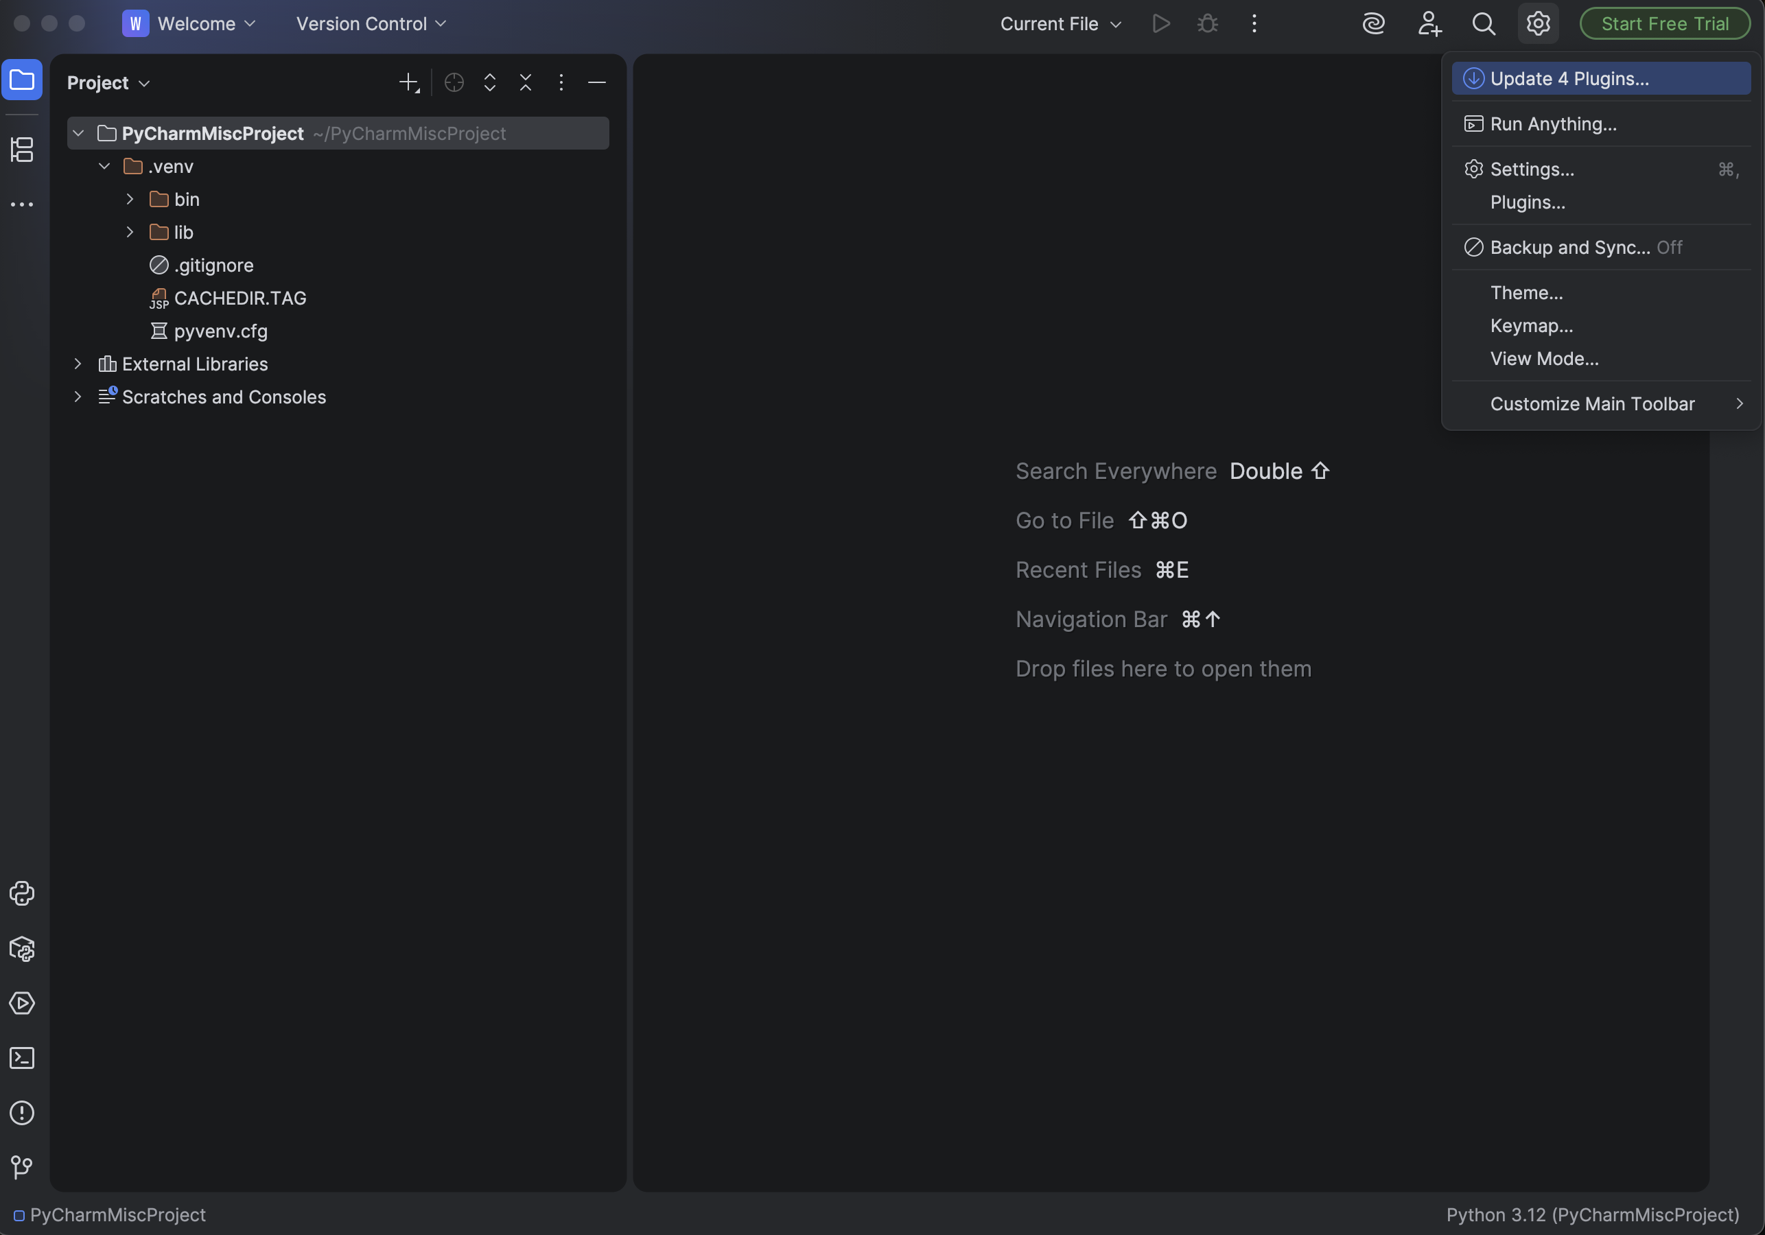Open the Python Packages tool window
Image resolution: width=1765 pixels, height=1235 pixels.
pyautogui.click(x=21, y=950)
